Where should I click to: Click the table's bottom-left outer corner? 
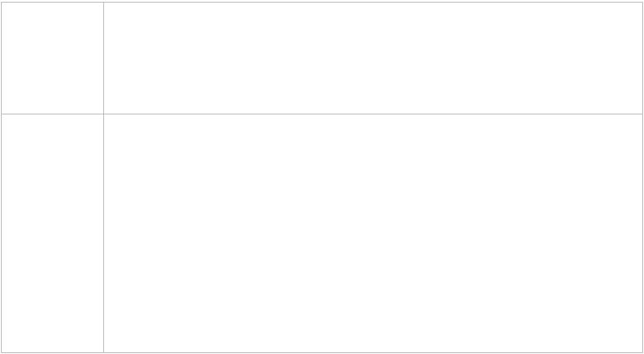coord(1,352)
